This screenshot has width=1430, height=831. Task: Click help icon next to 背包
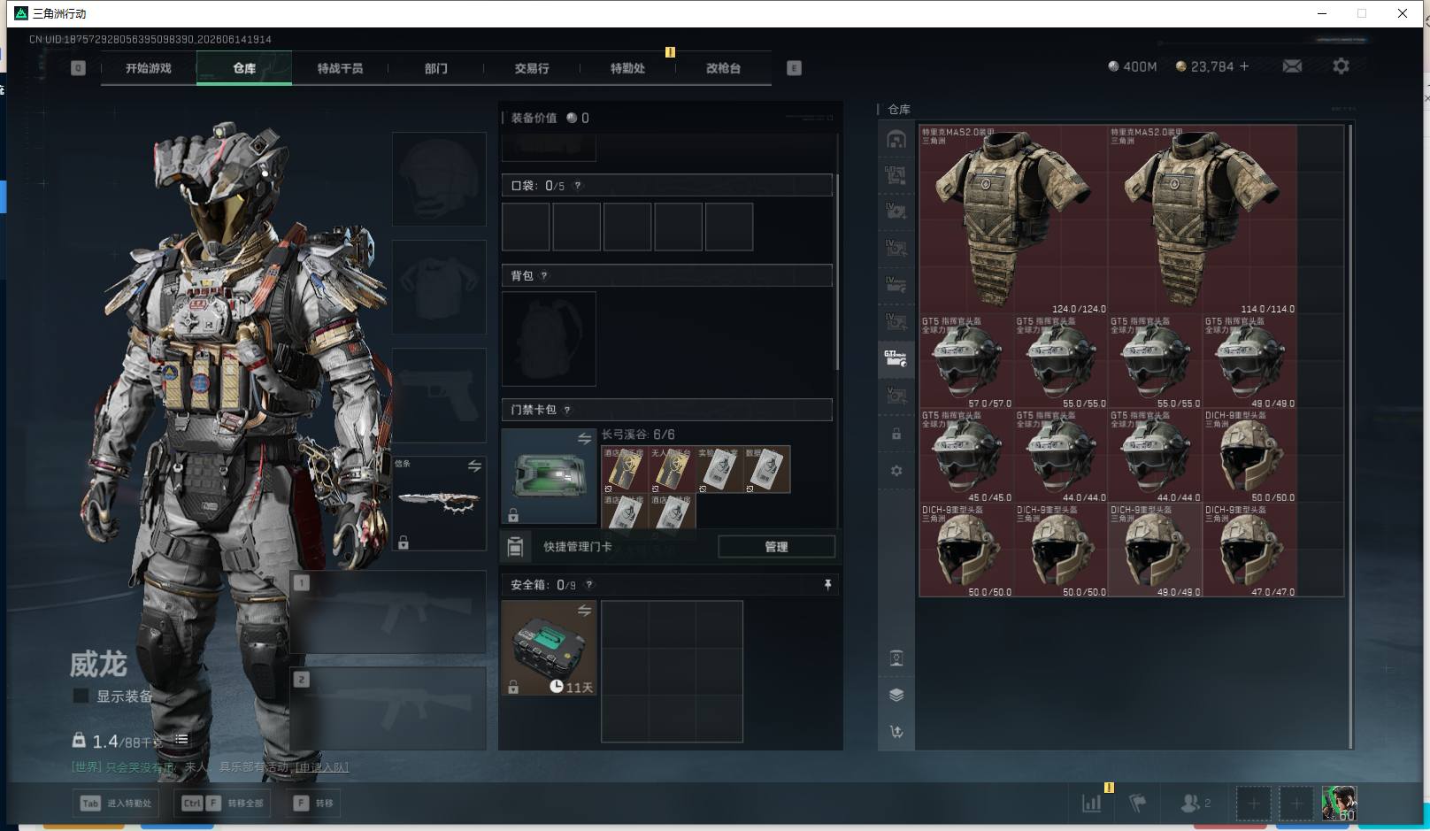(x=543, y=276)
